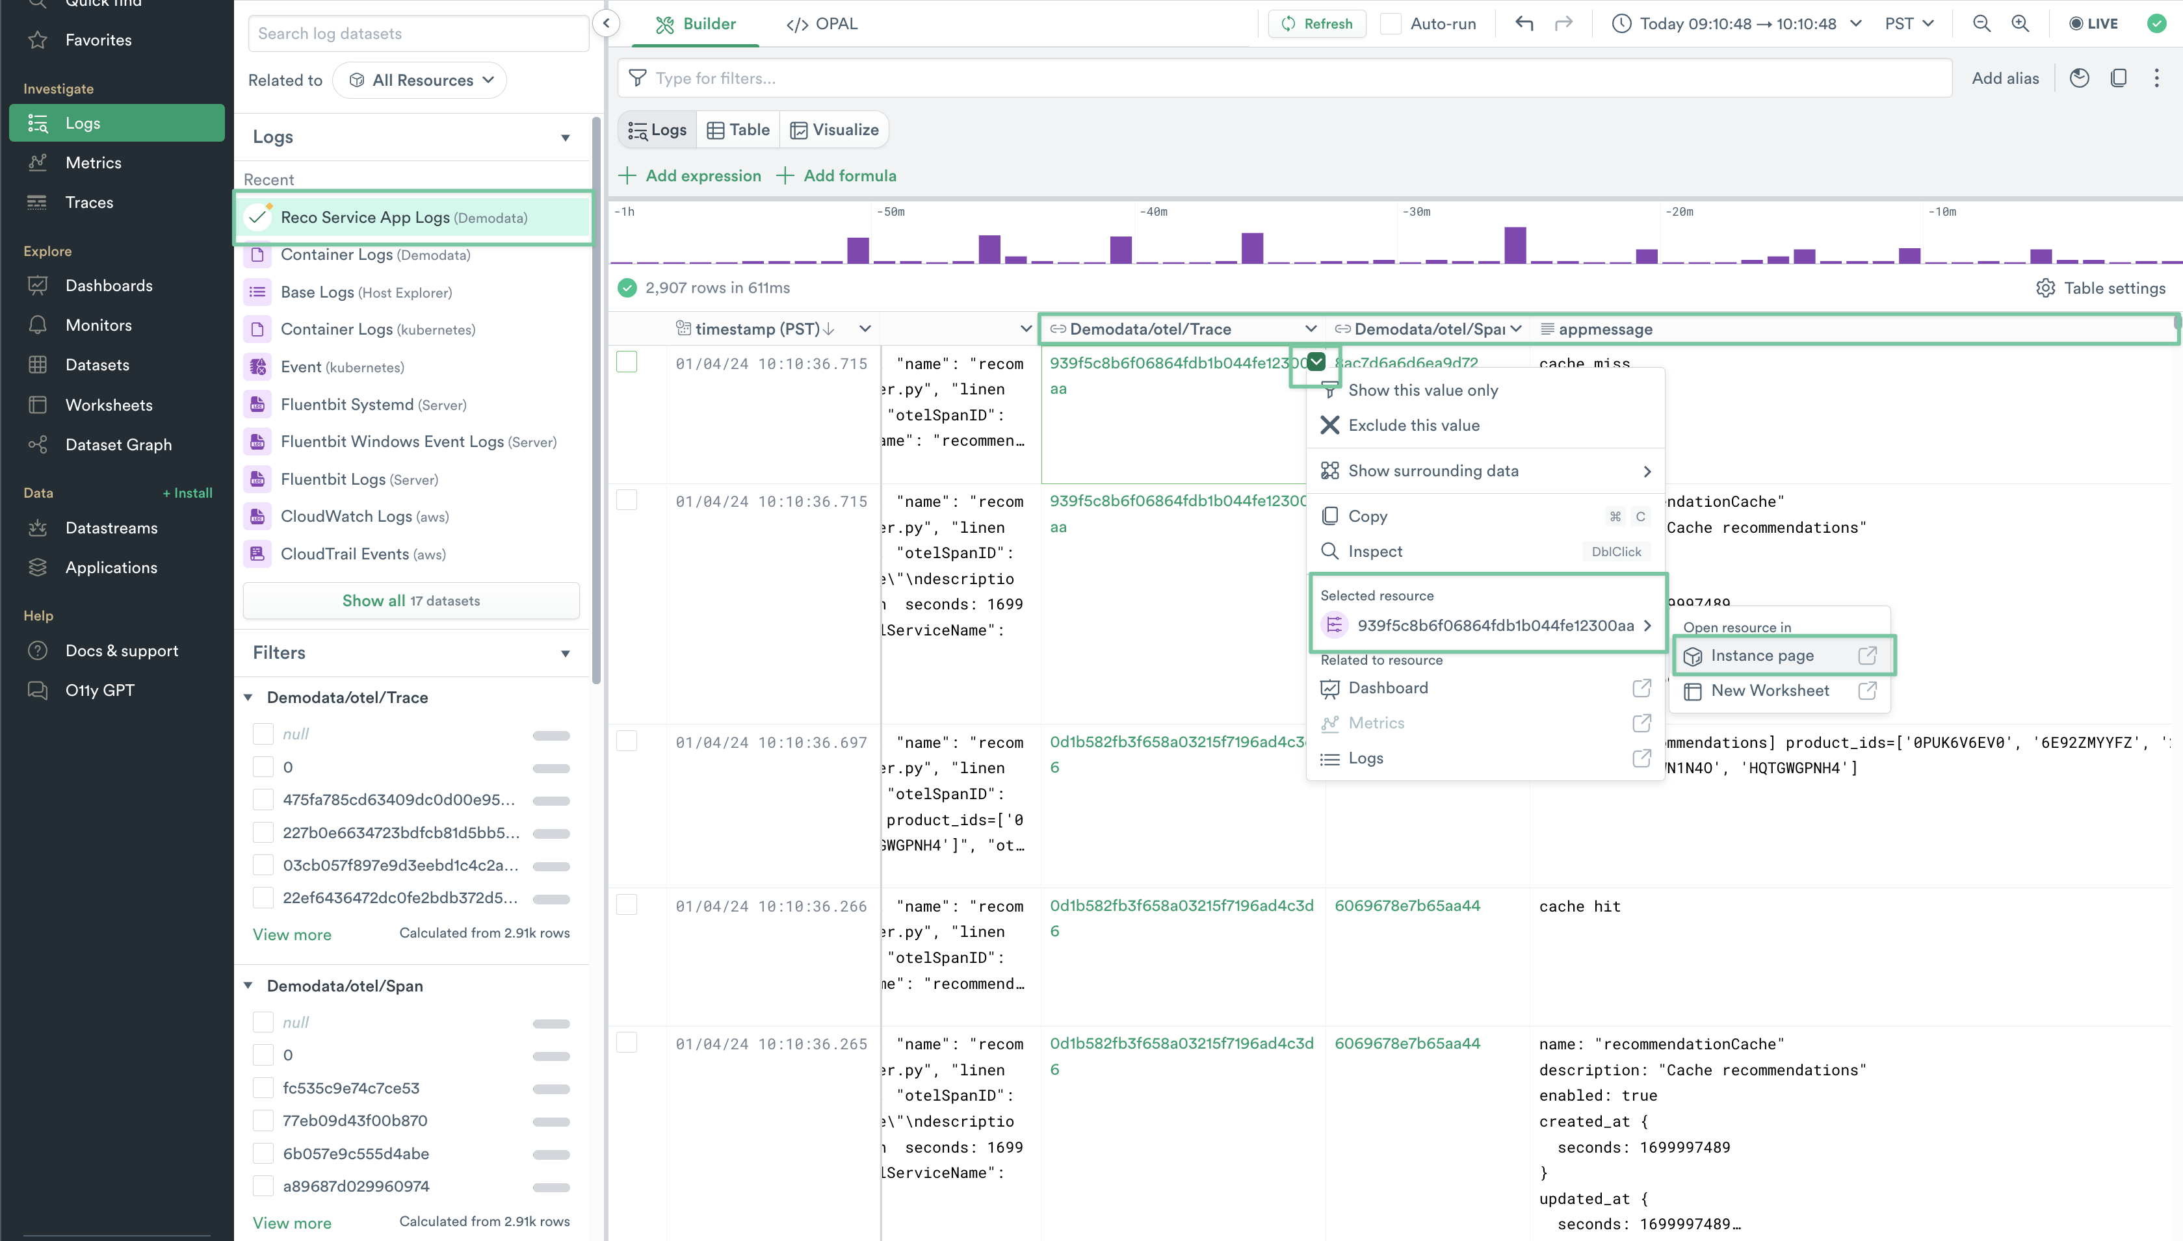
Task: Switch to the Visualize view tab
Action: tap(834, 129)
